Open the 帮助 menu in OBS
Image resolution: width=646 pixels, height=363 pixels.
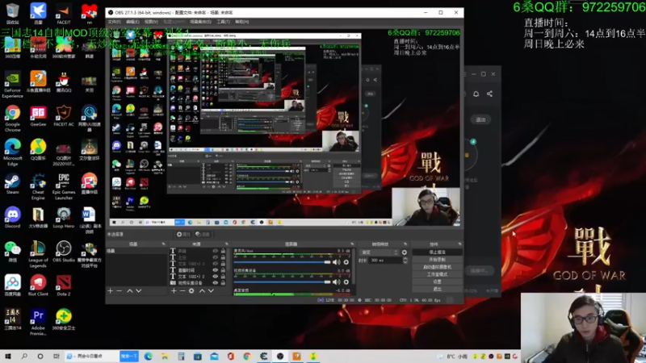click(x=241, y=22)
